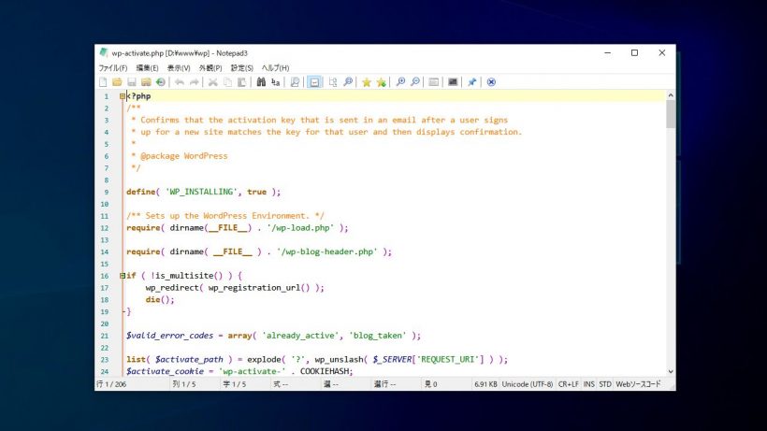The image size is (767, 431).
Task: Click the dark customize schemes icon
Action: [453, 82]
